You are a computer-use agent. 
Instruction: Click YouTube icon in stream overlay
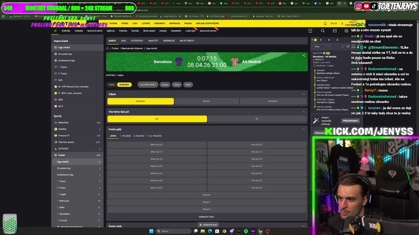click(x=367, y=6)
